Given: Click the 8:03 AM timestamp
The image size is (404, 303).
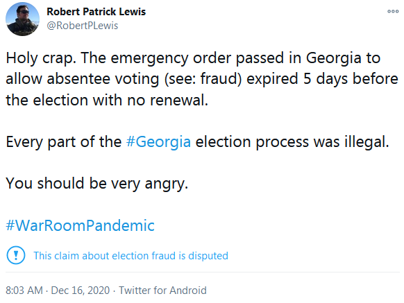Looking at the screenshot, I should (x=24, y=290).
